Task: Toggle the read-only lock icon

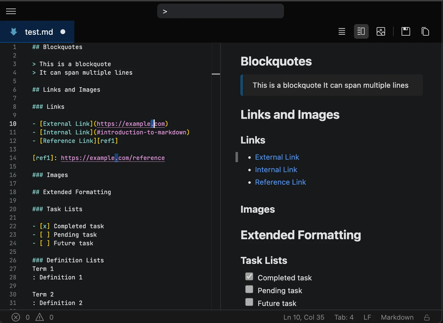Action: [x=427, y=317]
